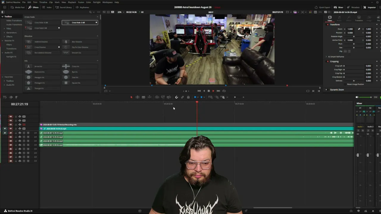Mute the monitor speaker icon
Image resolution: width=381 pixels, height=214 pixels.
357,97
